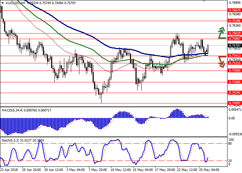Image resolution: width=242 pixels, height=173 pixels.
Task: Select the 0.7667 red price level label
Action: coord(234,10)
